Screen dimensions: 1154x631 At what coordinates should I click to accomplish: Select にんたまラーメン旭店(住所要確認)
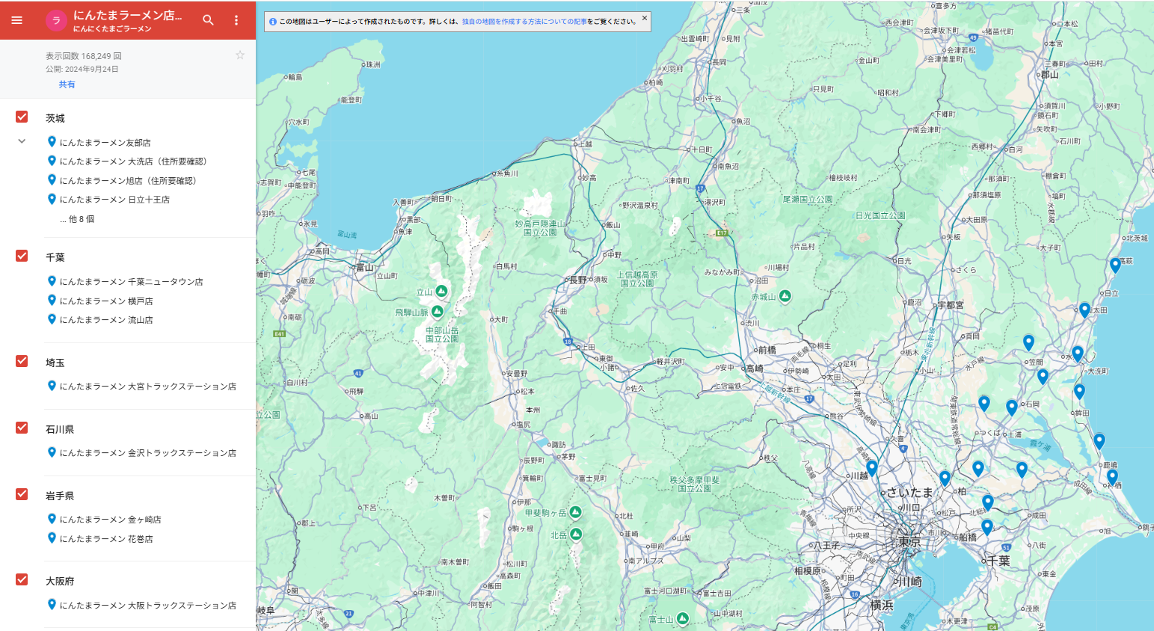click(128, 181)
